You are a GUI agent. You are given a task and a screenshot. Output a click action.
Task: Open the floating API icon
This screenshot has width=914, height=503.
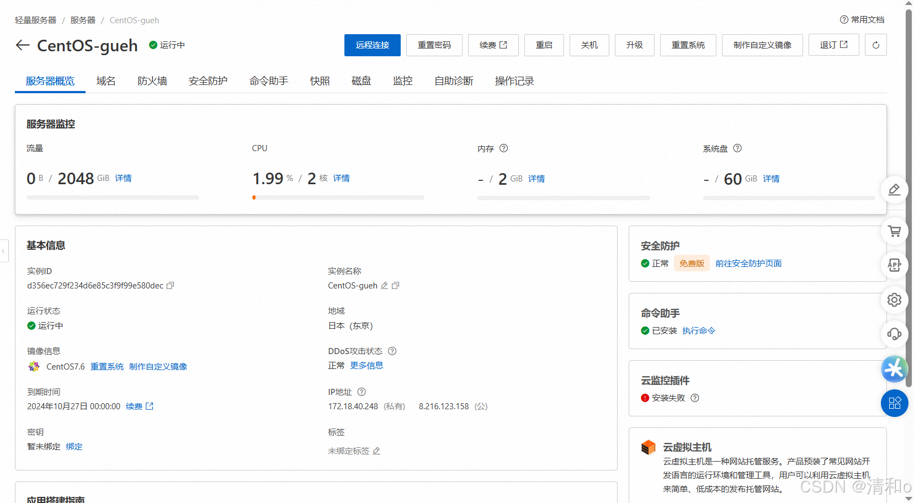895,265
